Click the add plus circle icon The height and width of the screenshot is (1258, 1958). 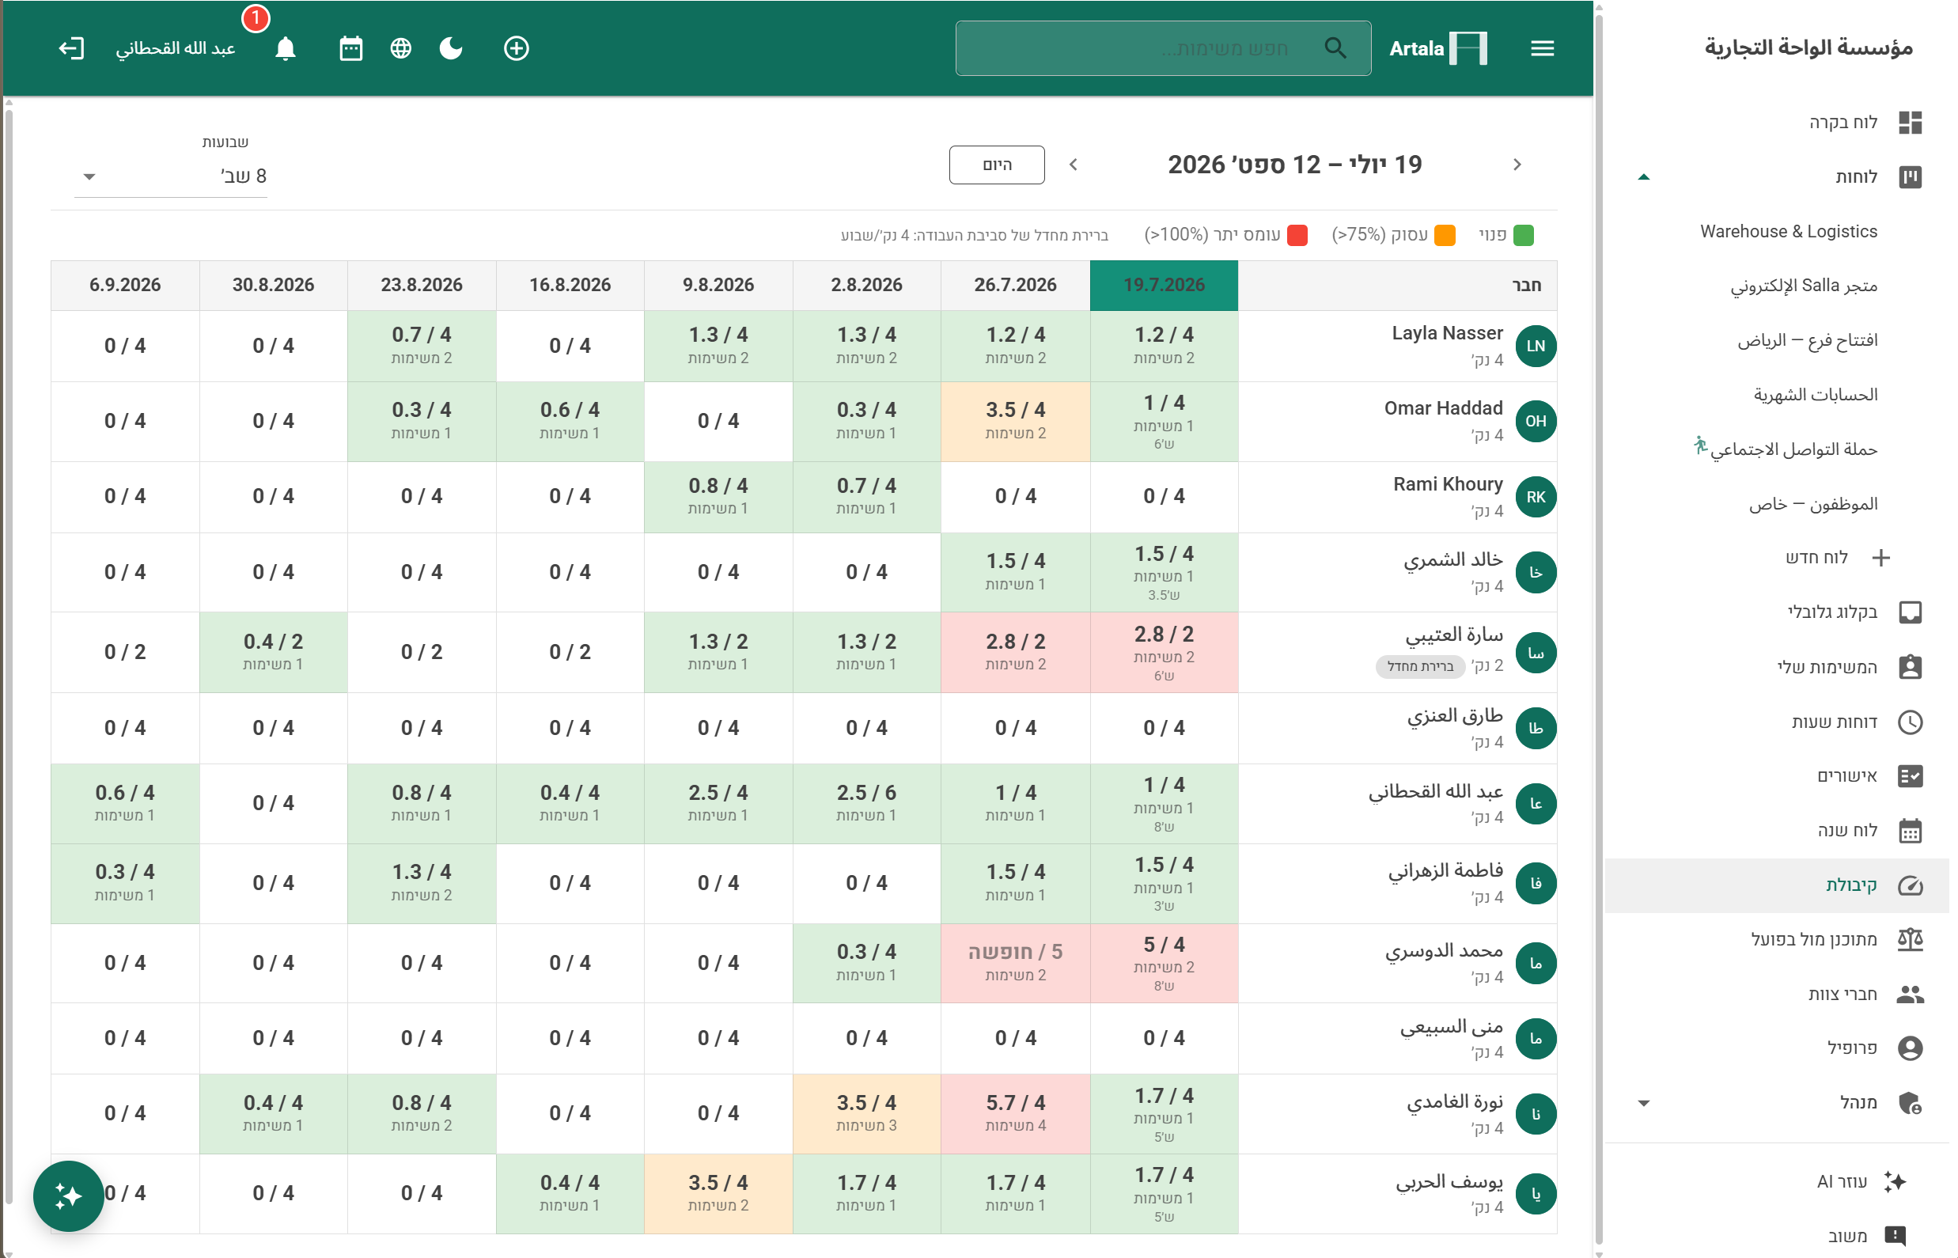[x=517, y=48]
